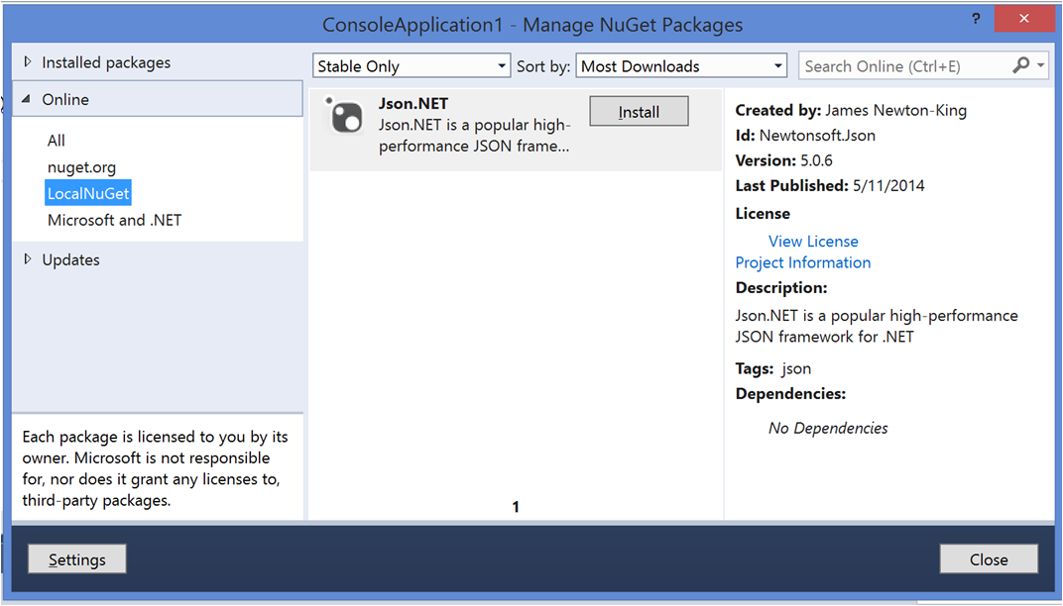Click the Close button at bottom
This screenshot has height=606, width=1063.
click(x=989, y=559)
